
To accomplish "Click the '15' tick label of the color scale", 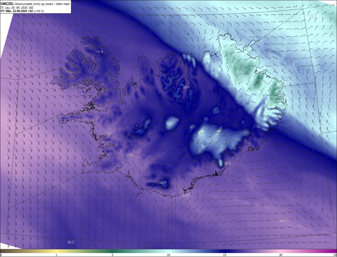I will 225,255.
